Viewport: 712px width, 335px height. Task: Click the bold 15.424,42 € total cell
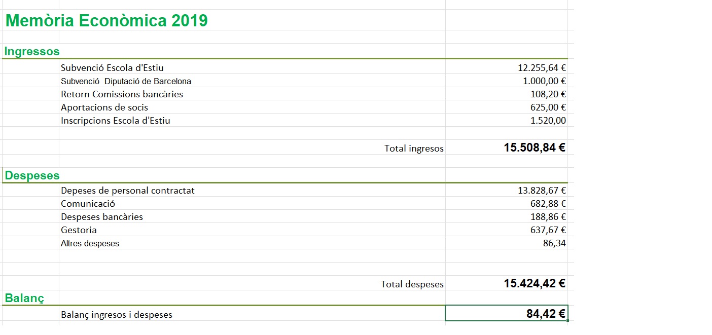(x=535, y=283)
